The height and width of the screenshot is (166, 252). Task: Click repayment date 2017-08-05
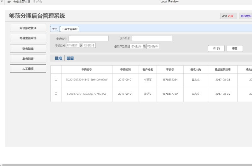pos(223,94)
